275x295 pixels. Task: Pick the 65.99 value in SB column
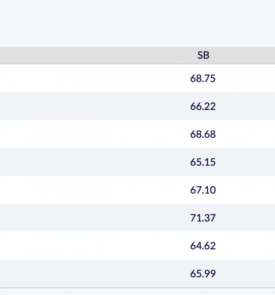click(x=203, y=273)
